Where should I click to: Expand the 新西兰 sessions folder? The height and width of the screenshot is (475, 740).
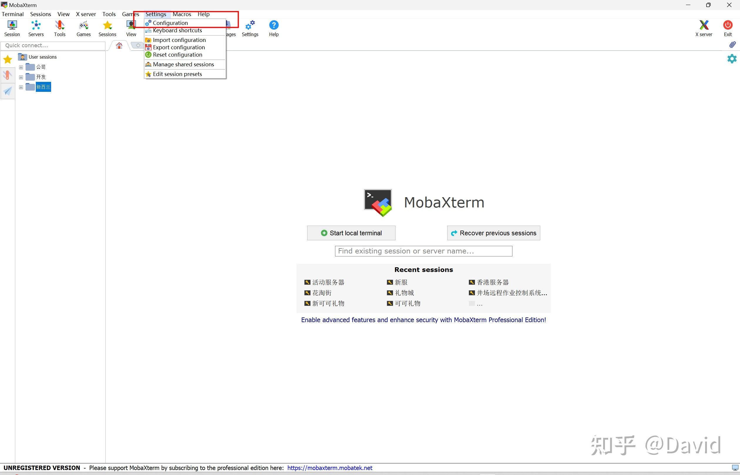pyautogui.click(x=21, y=87)
